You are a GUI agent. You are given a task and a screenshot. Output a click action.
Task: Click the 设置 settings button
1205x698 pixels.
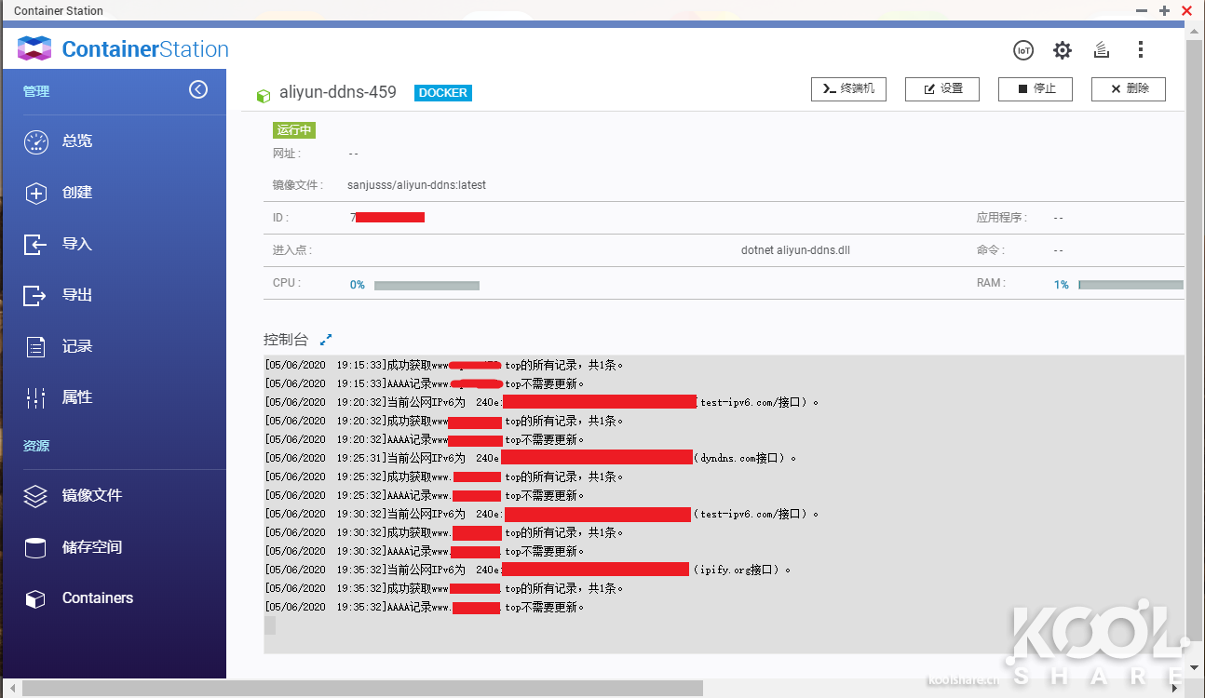tap(942, 88)
